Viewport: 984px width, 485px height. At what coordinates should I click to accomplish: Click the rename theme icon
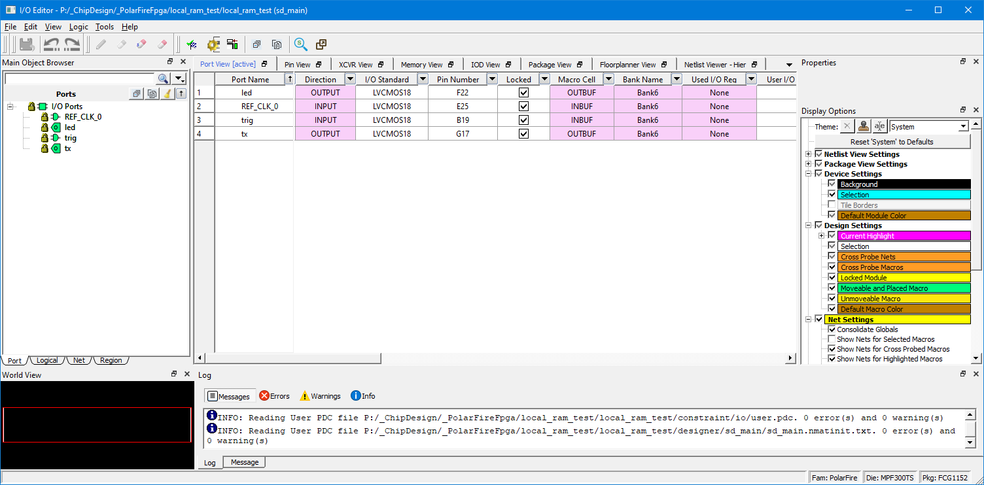(x=879, y=126)
